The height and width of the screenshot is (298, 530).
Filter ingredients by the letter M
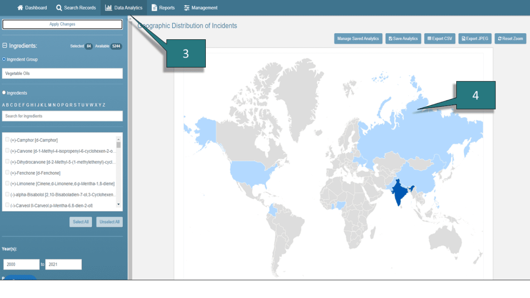pos(49,105)
